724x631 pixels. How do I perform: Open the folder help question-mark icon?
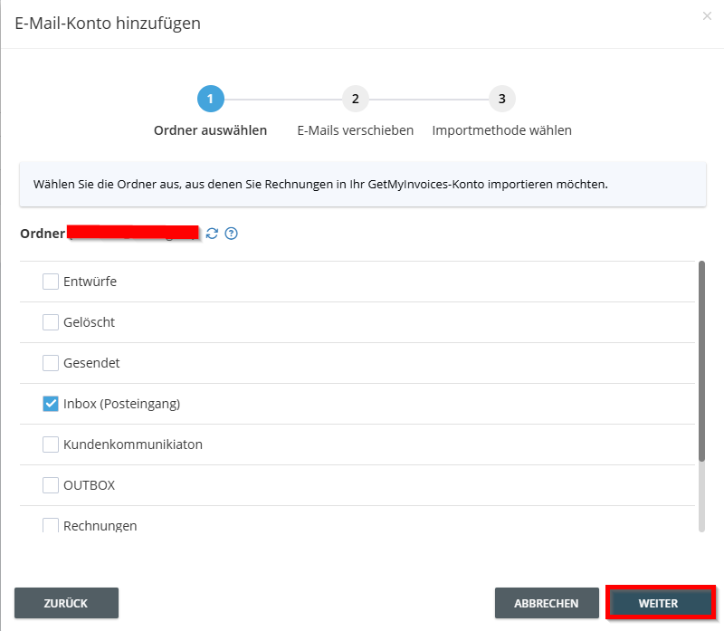tap(232, 234)
